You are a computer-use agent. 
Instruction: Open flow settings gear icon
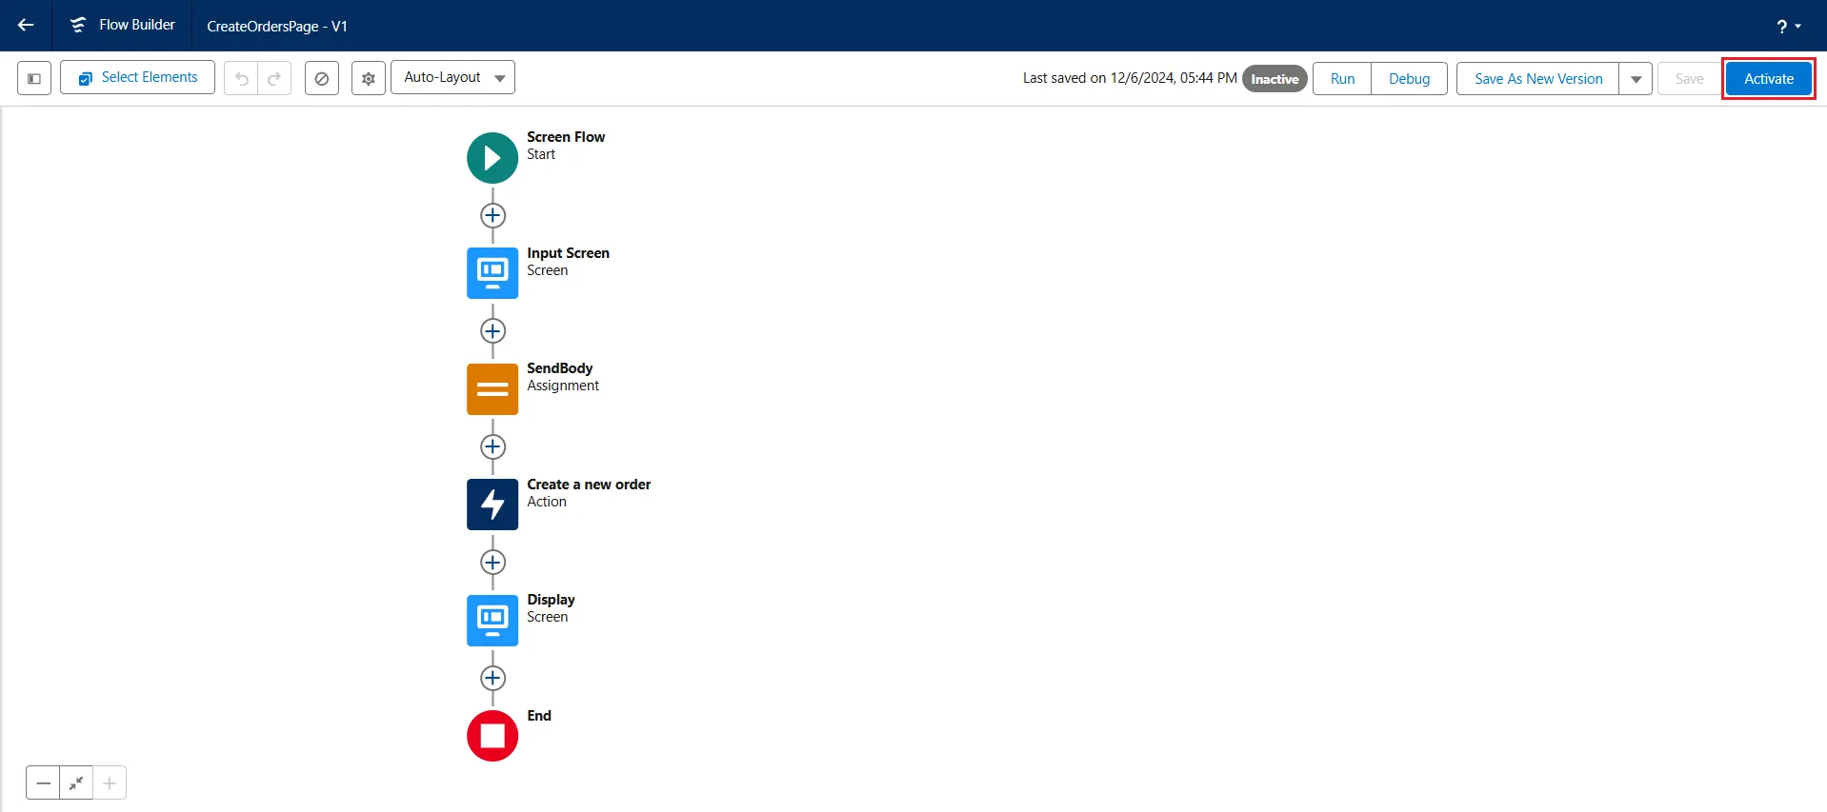[369, 78]
